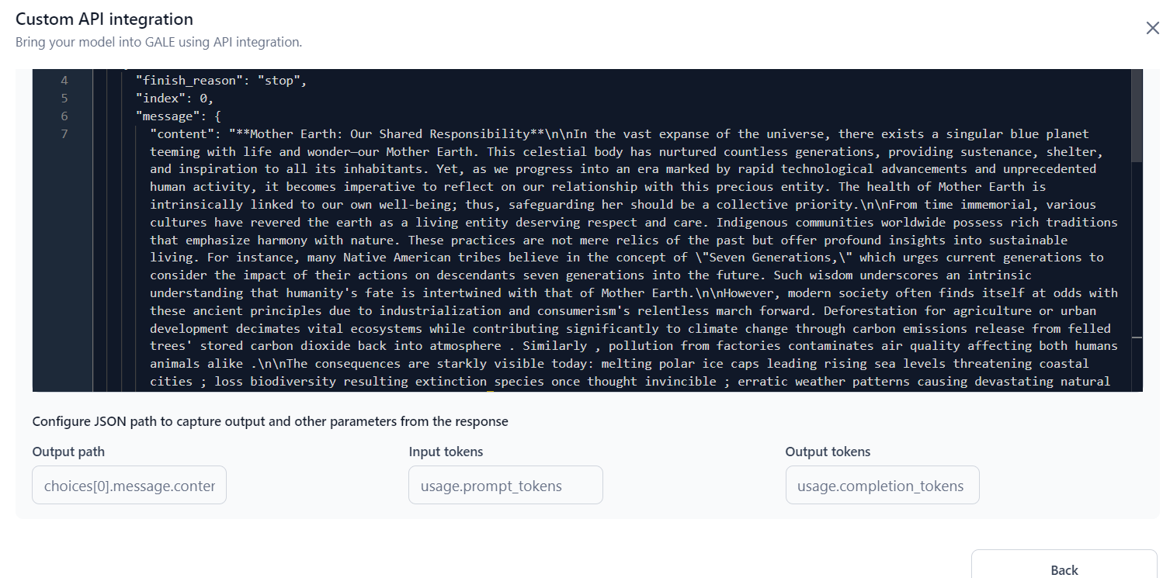Screen dimensions: 1170x578
Task: Click line number 7 in the gutter
Action: pyautogui.click(x=64, y=133)
